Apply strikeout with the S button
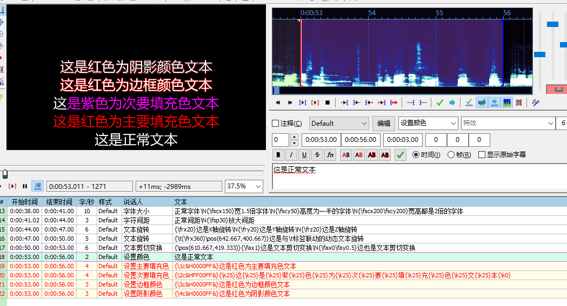The width and height of the screenshot is (567, 306). 317,155
